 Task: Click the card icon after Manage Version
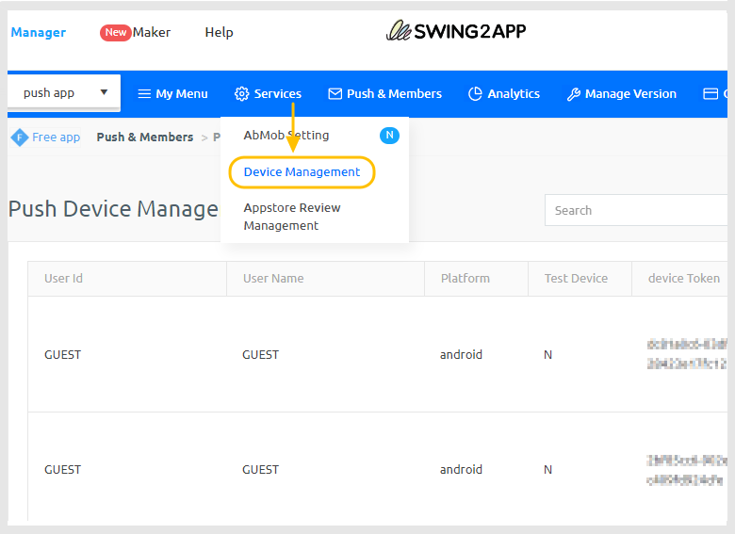point(710,93)
